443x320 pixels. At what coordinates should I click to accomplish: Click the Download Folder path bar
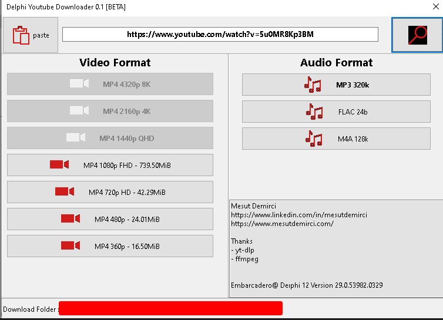point(170,308)
